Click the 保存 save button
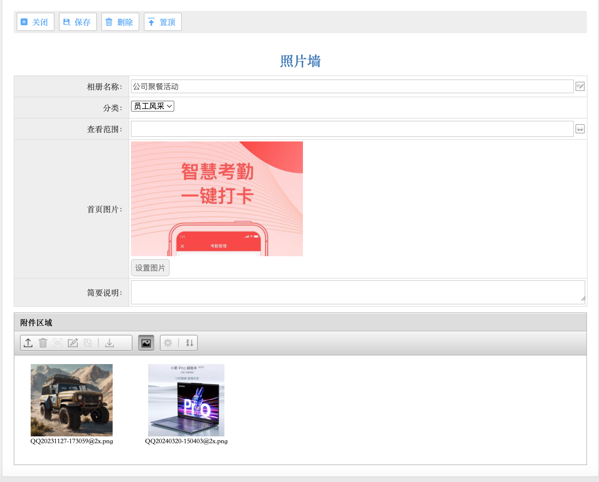 tap(78, 22)
